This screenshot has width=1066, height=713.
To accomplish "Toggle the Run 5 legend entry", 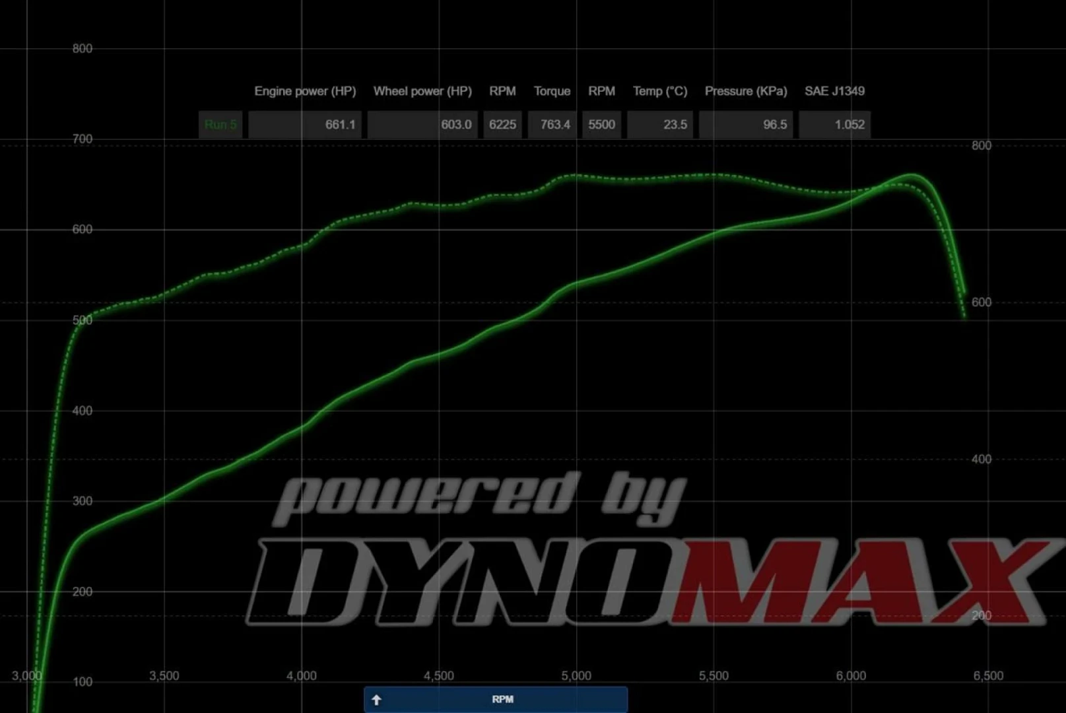I will click(220, 125).
